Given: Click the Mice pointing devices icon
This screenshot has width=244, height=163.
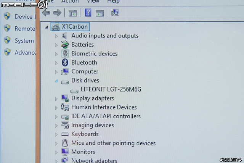Looking at the screenshot, I should (65, 143).
